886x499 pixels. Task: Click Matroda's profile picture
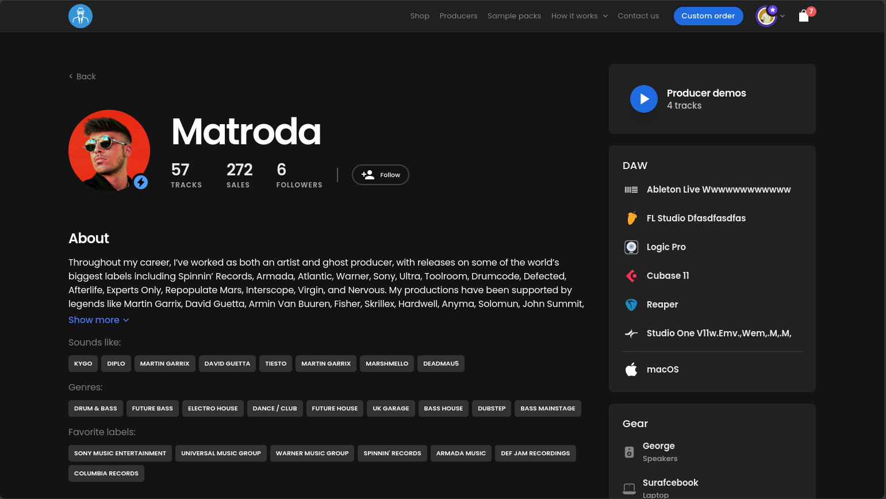[109, 150]
